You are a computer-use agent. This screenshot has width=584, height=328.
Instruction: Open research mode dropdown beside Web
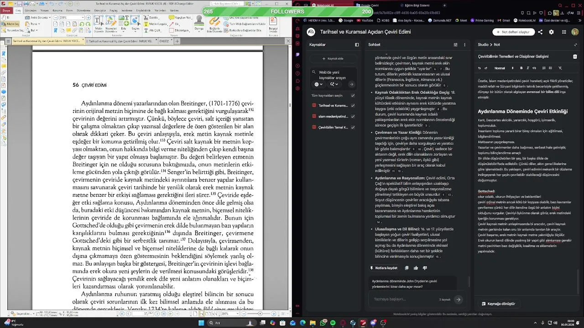pyautogui.click(x=334, y=84)
